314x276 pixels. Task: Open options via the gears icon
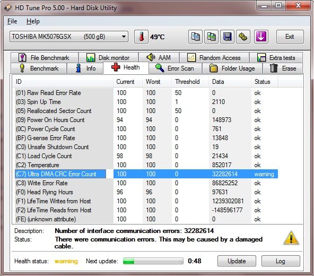[x=243, y=37]
